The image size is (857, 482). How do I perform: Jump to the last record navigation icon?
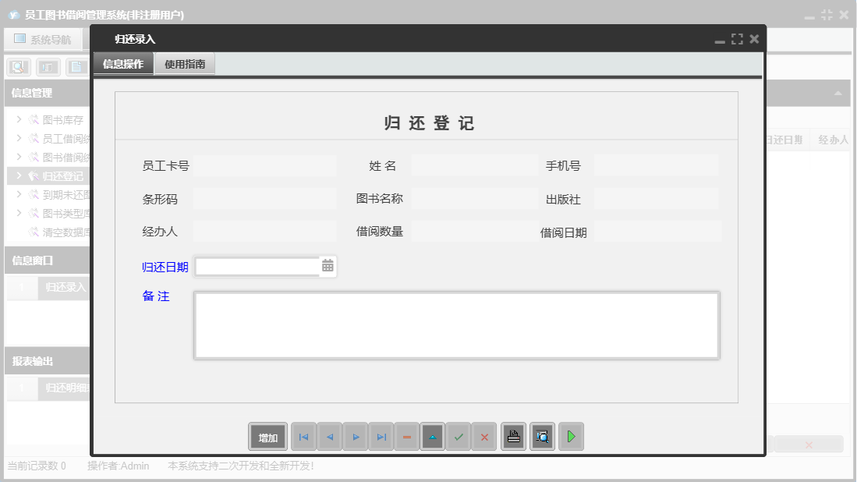tap(381, 436)
